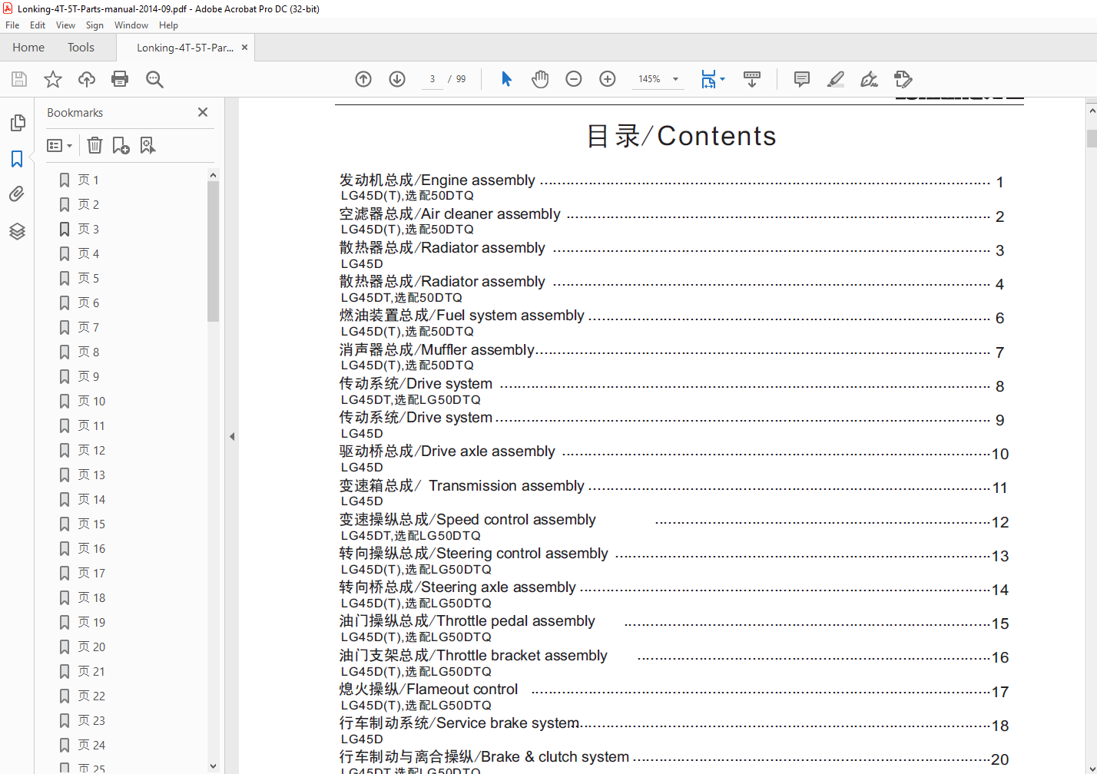This screenshot has height=774, width=1097.
Task: Activate the Hand pan tool
Action: pos(540,79)
